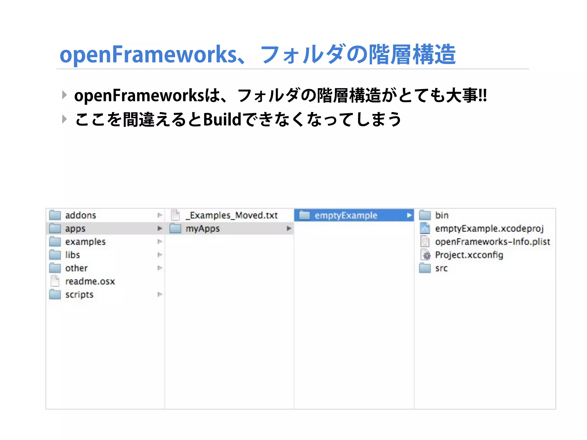The image size is (587, 440).
Task: Select the libs folder name
Action: pyautogui.click(x=73, y=255)
